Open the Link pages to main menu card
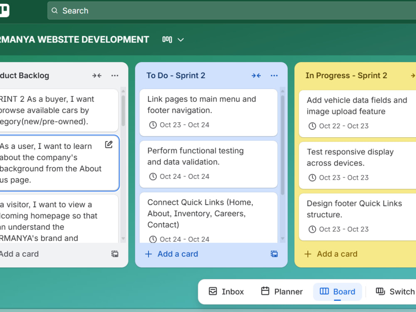 208,112
